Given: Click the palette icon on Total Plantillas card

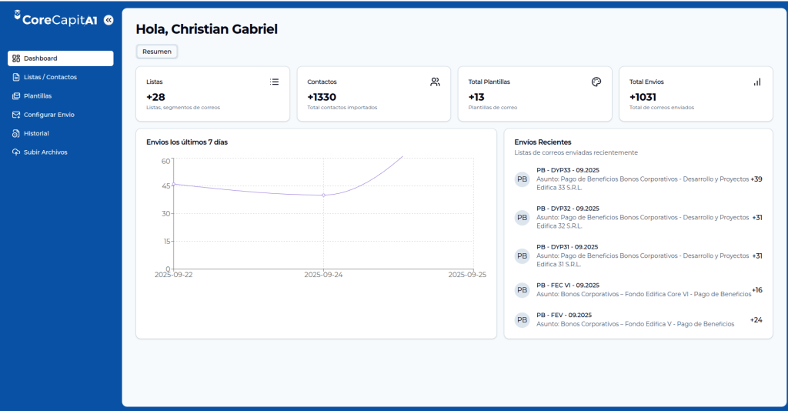Looking at the screenshot, I should pyautogui.click(x=596, y=82).
